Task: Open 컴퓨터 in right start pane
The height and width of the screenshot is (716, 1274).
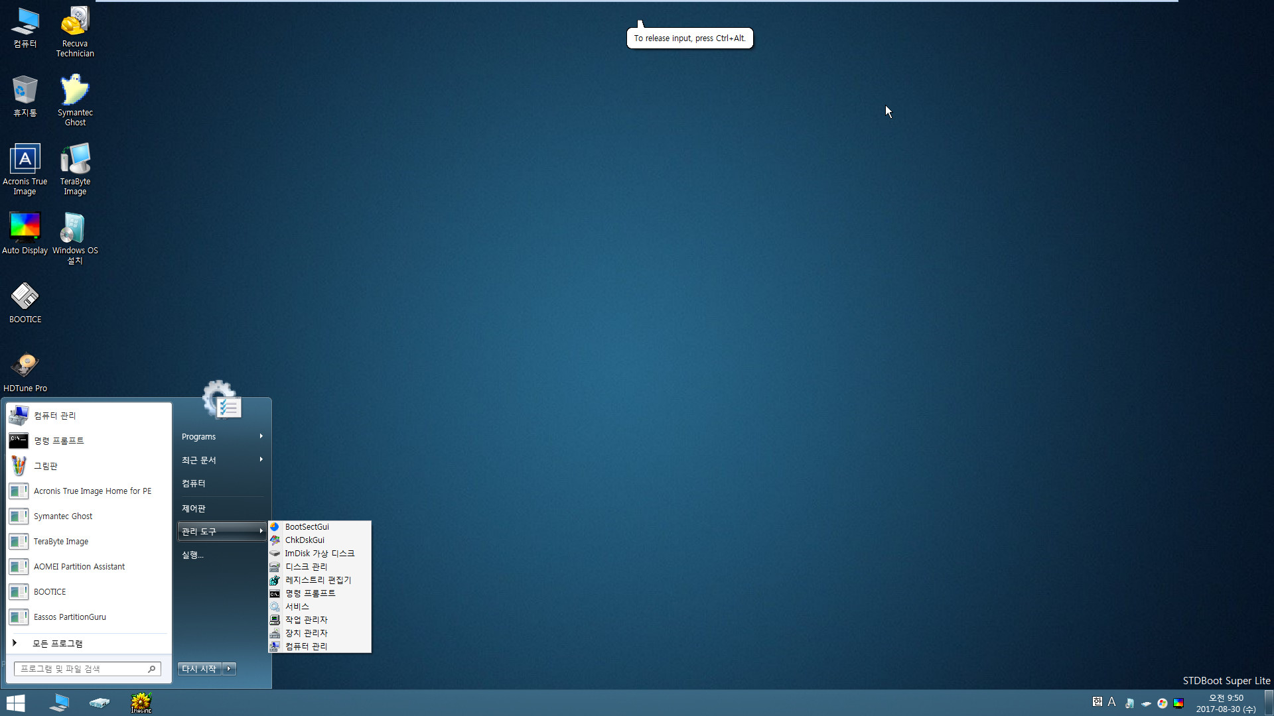Action: (x=222, y=483)
